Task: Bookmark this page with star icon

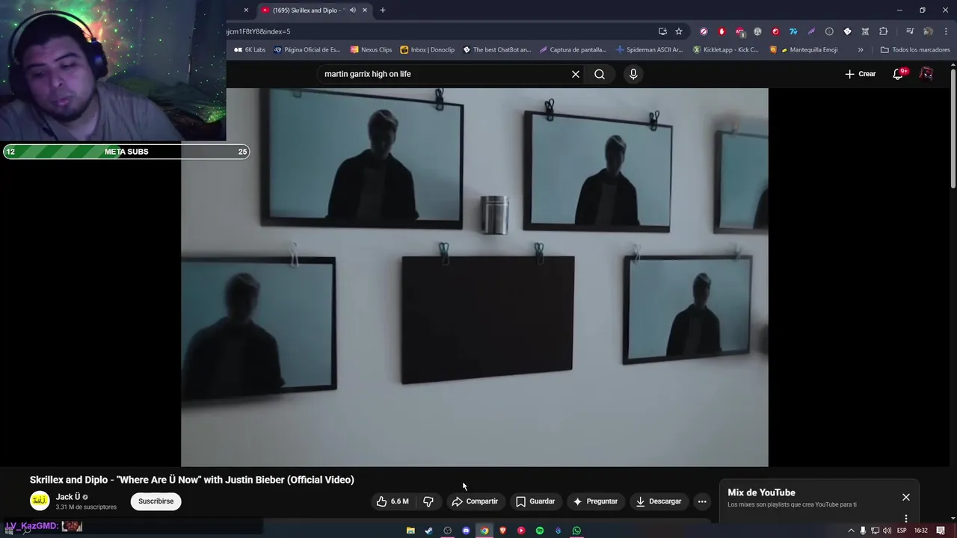Action: [679, 31]
